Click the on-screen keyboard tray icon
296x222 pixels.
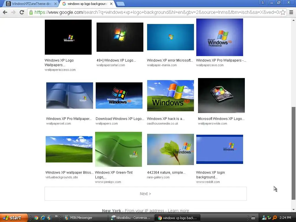[253, 218]
